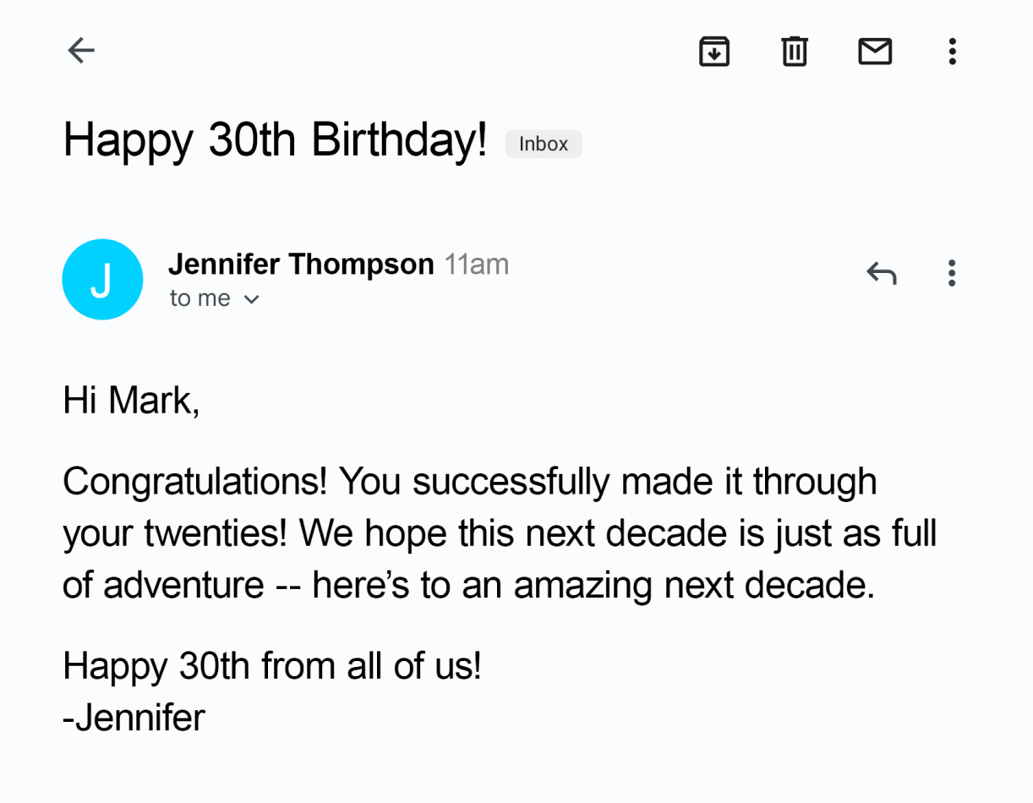
Task: Reply to Jennifer using the reply arrow
Action: click(x=881, y=273)
